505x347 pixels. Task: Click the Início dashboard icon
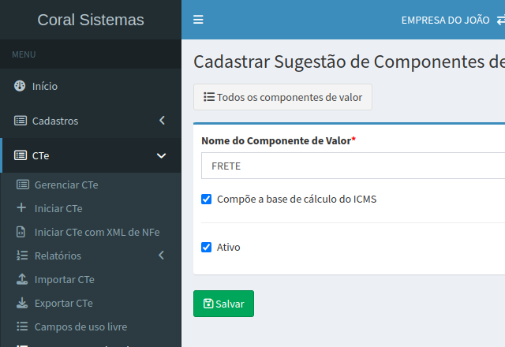point(20,86)
